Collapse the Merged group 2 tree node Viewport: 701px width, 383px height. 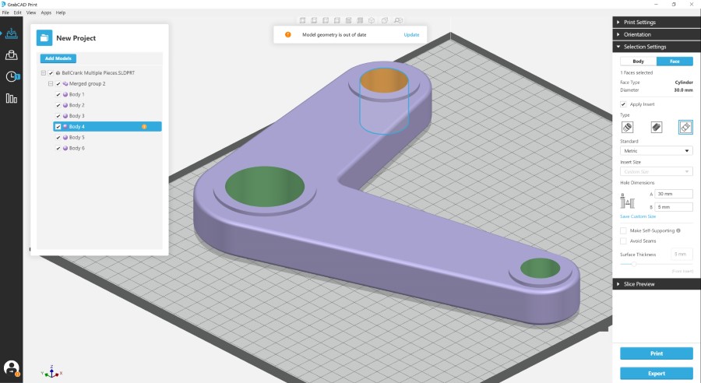pyautogui.click(x=51, y=83)
